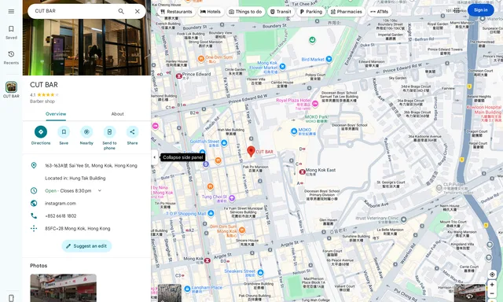The height and width of the screenshot is (302, 503).
Task: Open Recents in sidebar
Action: [x=11, y=57]
